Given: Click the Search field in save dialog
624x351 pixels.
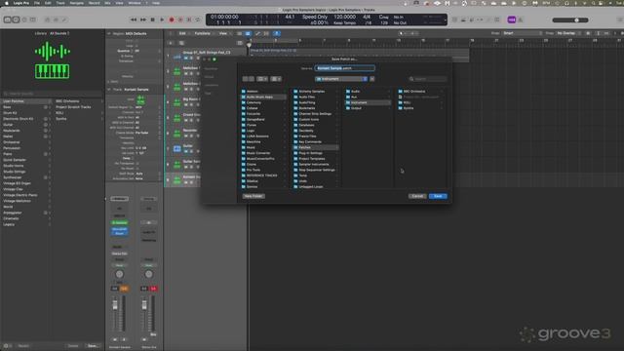Looking at the screenshot, I should pyautogui.click(x=428, y=79).
